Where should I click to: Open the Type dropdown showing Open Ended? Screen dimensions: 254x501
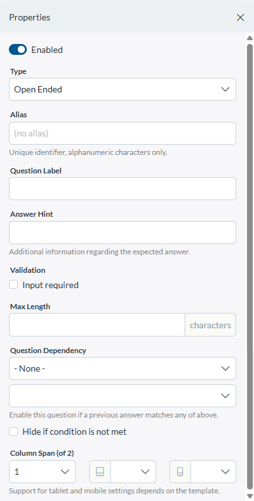[x=122, y=89]
